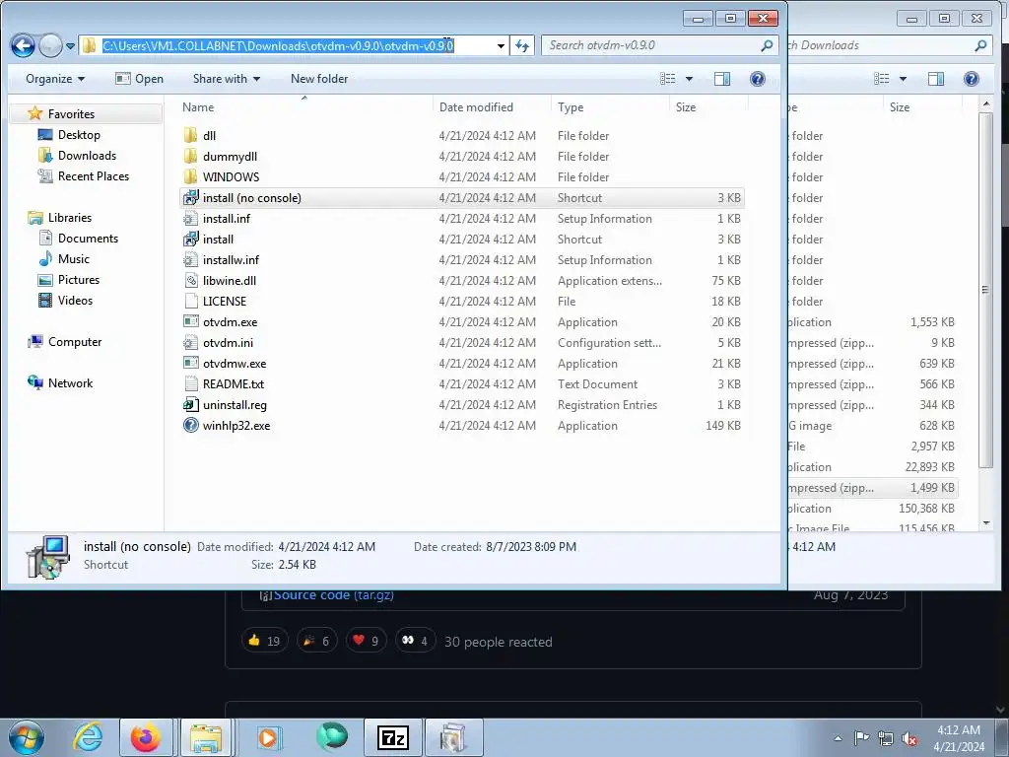The height and width of the screenshot is (757, 1009).
Task: Select the winhlp32.exe help icon
Action: (190, 425)
